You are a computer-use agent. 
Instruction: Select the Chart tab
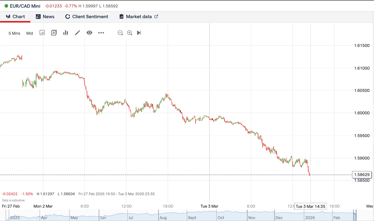click(15, 17)
